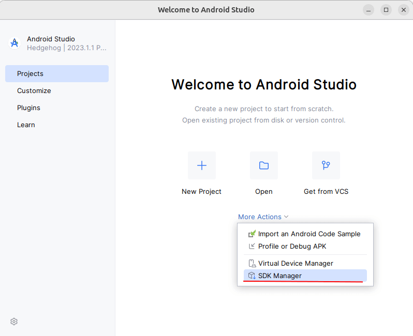Click the Import Android Code Sample icon
This screenshot has height=336, width=413.
click(x=252, y=234)
